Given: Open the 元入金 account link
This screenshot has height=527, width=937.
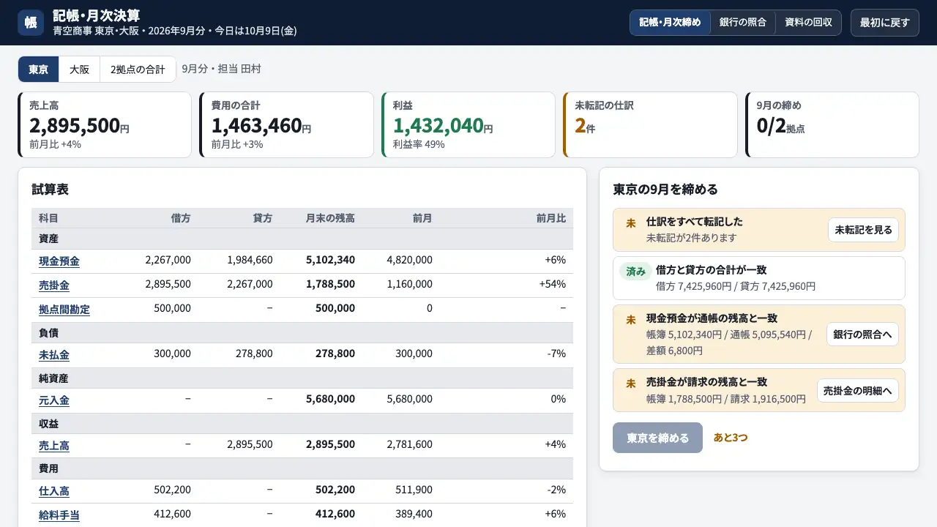Looking at the screenshot, I should [x=54, y=400].
